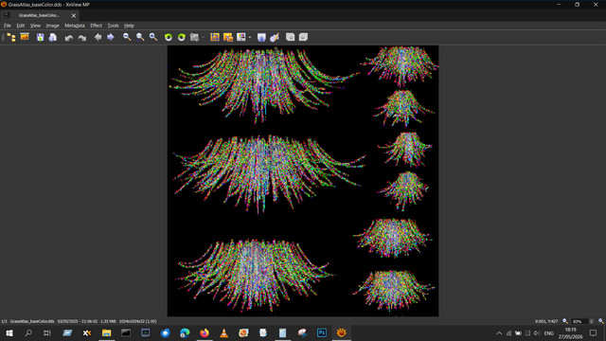Rotate image clockwise with second green icon
This screenshot has width=606, height=341.
click(181, 37)
